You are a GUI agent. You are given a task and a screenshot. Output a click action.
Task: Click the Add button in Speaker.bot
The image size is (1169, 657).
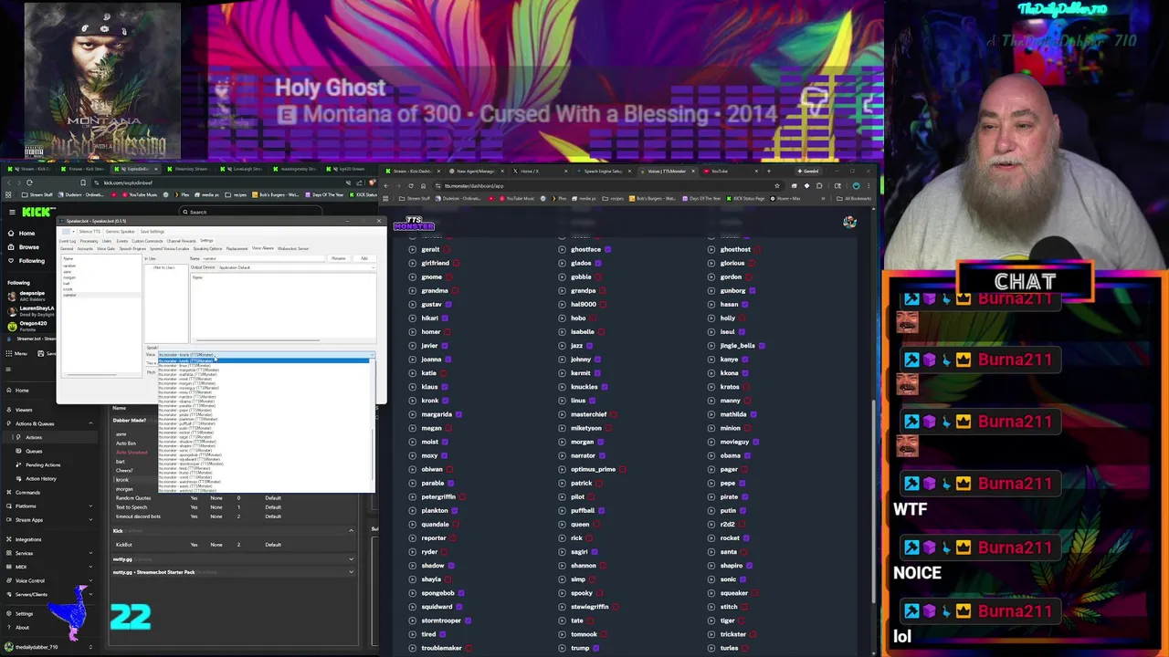point(363,258)
